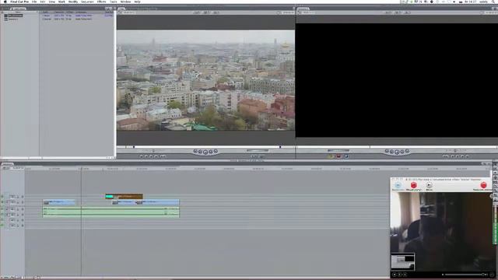Open the Tools menu

coord(114,2)
